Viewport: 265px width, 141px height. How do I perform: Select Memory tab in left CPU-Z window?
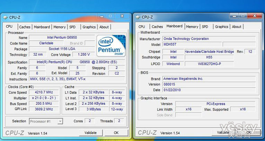pyautogui.click(x=60, y=27)
